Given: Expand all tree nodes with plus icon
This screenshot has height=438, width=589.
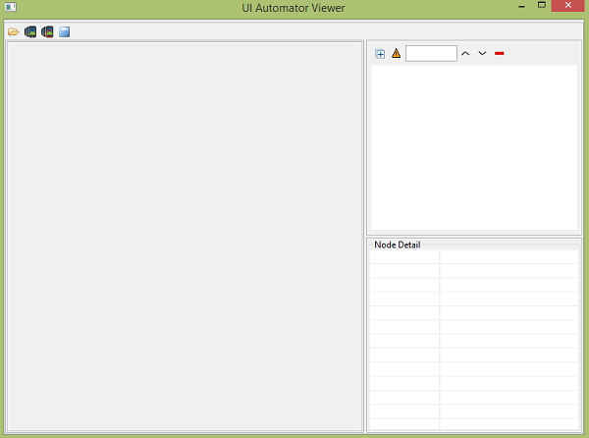Looking at the screenshot, I should point(380,54).
